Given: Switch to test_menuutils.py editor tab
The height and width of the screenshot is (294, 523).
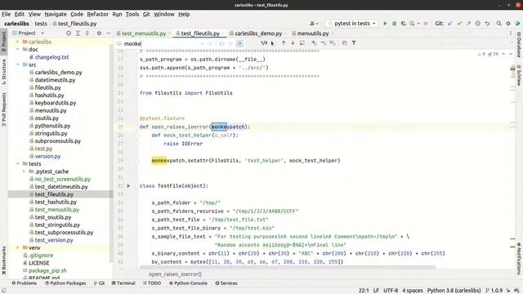Looking at the screenshot, I should tap(144, 33).
